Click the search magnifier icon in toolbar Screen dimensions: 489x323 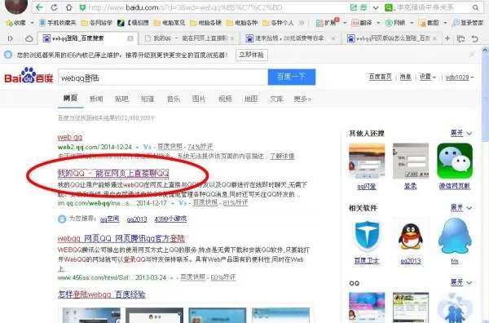475,7
